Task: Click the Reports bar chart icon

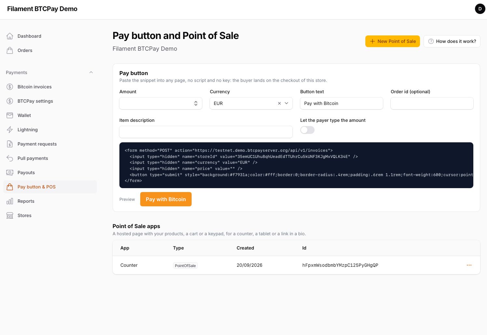Action: coord(10,201)
